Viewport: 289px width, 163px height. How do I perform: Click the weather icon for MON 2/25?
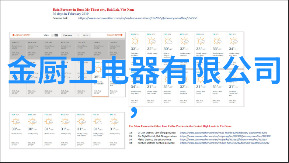32,122
